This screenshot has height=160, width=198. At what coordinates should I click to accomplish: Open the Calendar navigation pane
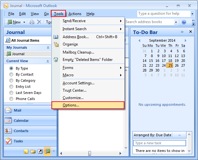pos(30,121)
